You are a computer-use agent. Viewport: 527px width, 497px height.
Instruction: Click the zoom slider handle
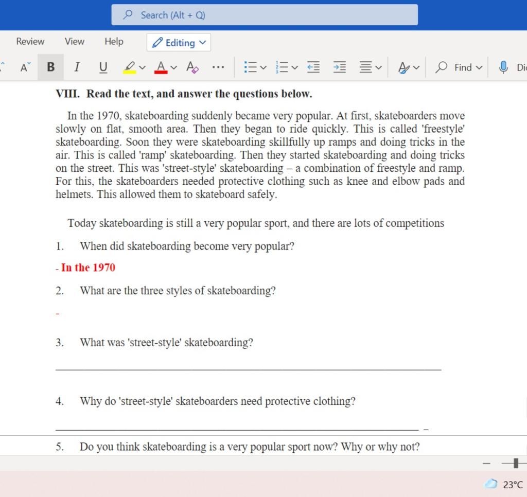tap(516, 463)
